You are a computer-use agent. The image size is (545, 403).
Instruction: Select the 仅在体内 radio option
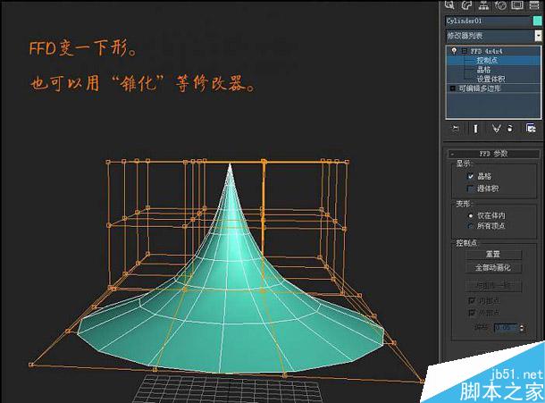(471, 216)
